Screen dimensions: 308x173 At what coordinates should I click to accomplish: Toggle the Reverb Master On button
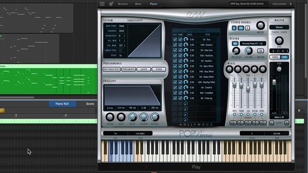pos(260,51)
